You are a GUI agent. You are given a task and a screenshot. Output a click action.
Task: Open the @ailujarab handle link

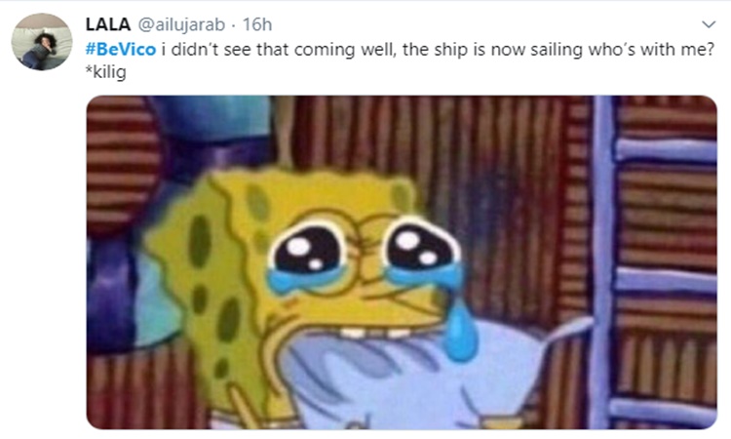click(181, 24)
